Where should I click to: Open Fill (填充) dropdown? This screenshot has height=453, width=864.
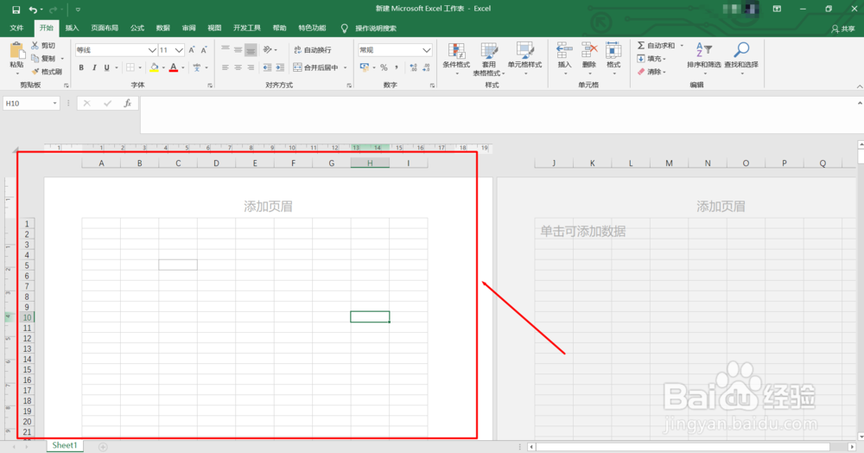[x=651, y=59]
